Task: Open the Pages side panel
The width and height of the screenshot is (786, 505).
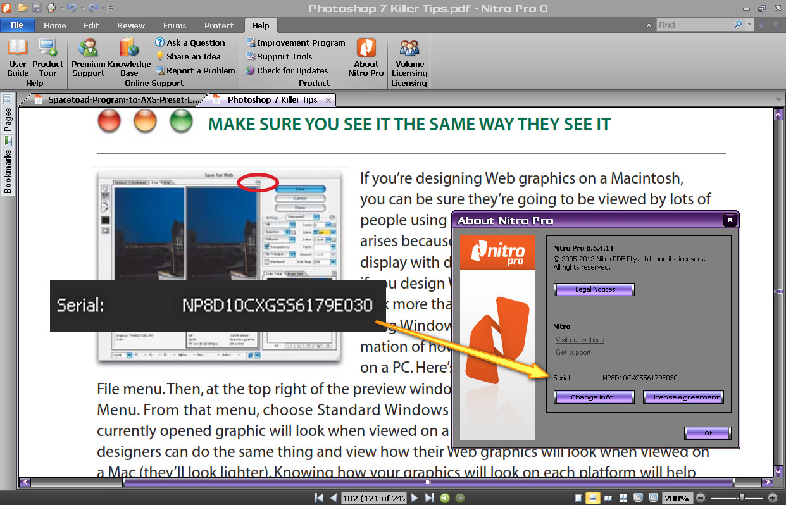Action: coord(8,114)
